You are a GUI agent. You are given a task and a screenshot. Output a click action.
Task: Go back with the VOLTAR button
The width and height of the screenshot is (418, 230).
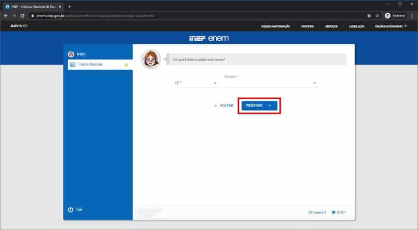point(224,106)
